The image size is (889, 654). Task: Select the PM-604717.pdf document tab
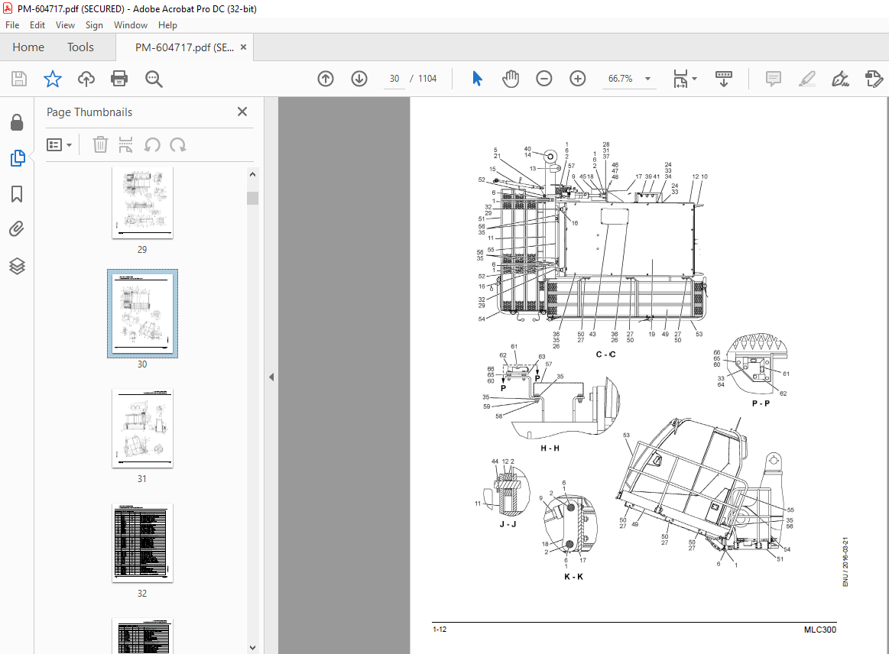point(184,47)
